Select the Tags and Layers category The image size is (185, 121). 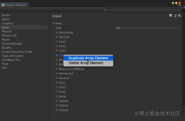(12, 56)
